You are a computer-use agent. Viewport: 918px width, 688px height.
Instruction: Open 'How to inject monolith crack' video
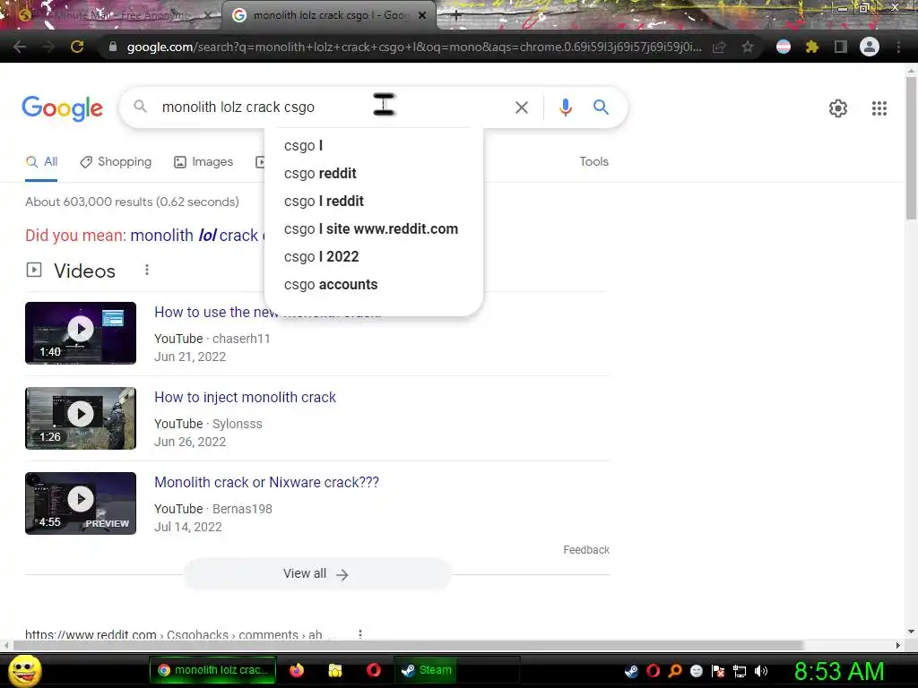pos(245,397)
